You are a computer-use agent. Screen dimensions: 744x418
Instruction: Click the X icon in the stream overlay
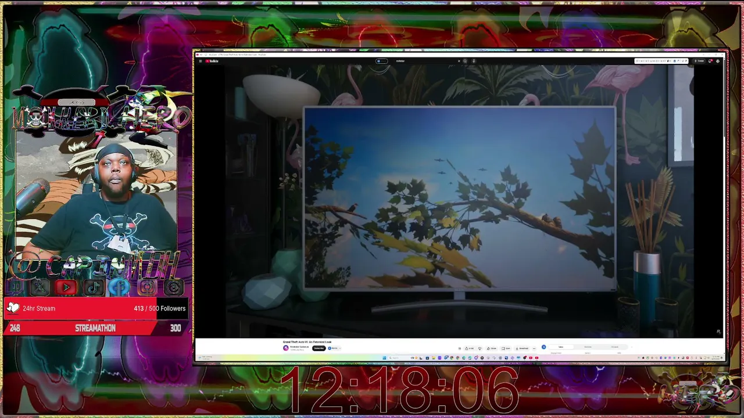[40, 287]
